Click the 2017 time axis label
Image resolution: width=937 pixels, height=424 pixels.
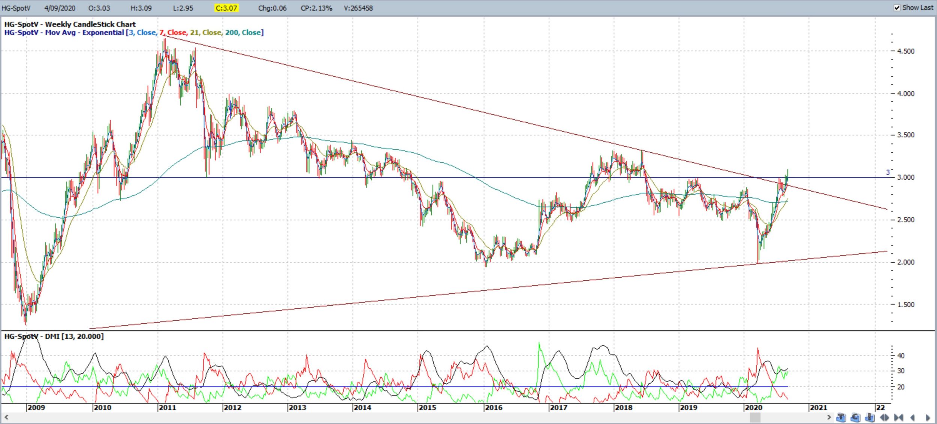pos(558,408)
